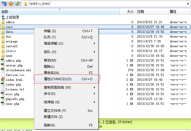Click size value 279 for crossdomain.xml
Viewport: 191px width, 131px height.
[x=131, y=70]
